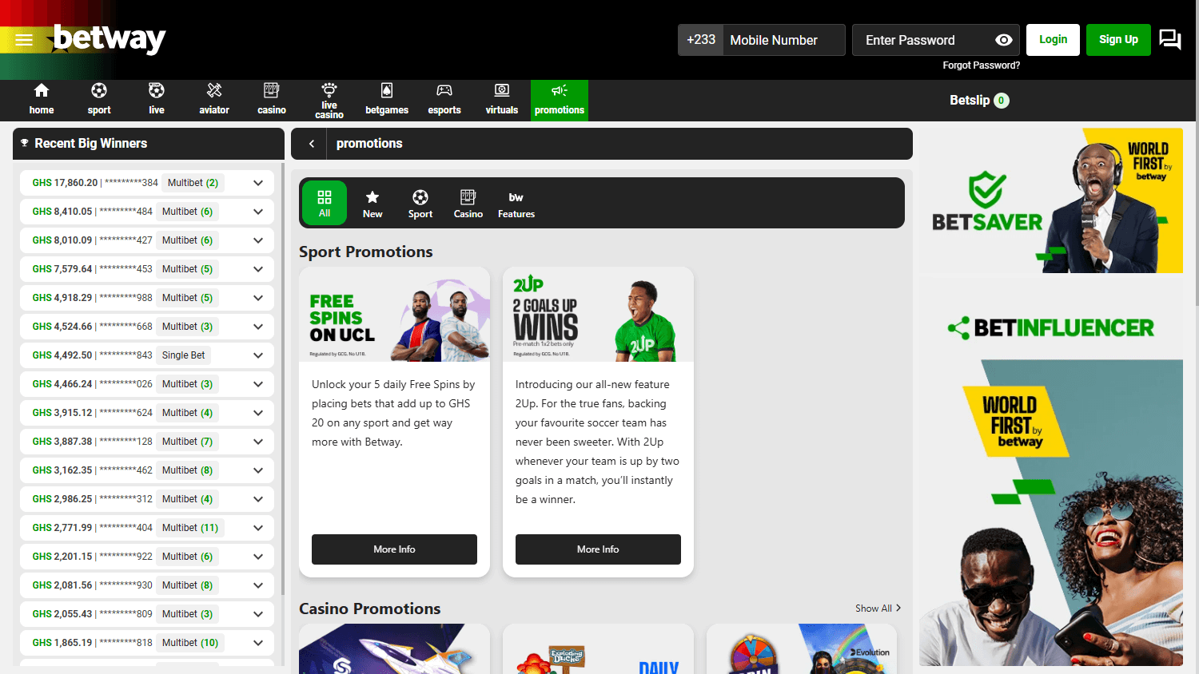Screen dimensions: 1199x674
Task: Click More Info on Free Spins promotion
Action: tap(393, 549)
